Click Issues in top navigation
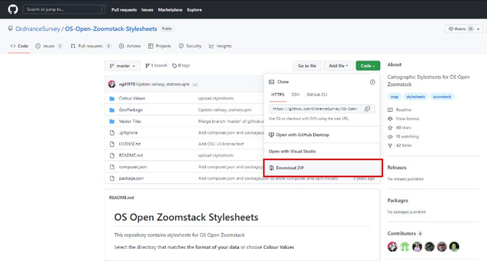This screenshot has height=261, width=487. 147,10
